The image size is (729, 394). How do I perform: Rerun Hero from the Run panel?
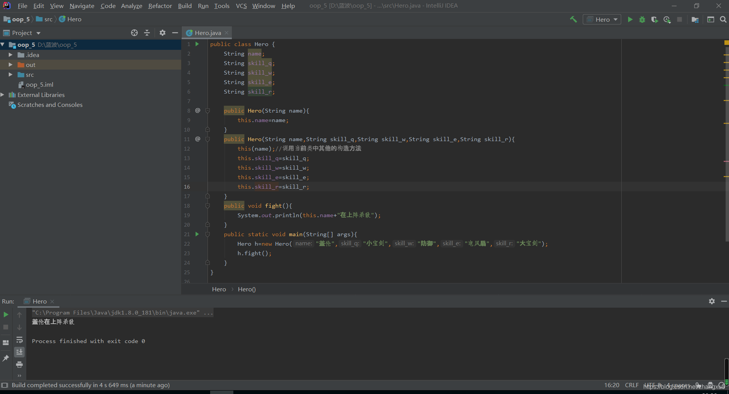tap(6, 315)
